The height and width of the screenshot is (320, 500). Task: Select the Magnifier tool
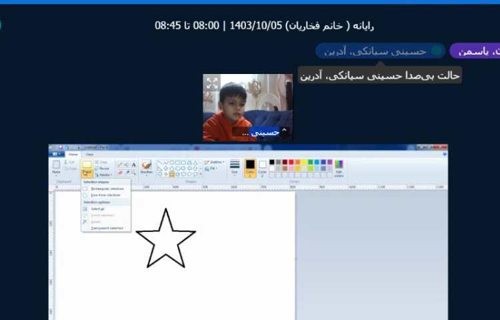(x=133, y=173)
